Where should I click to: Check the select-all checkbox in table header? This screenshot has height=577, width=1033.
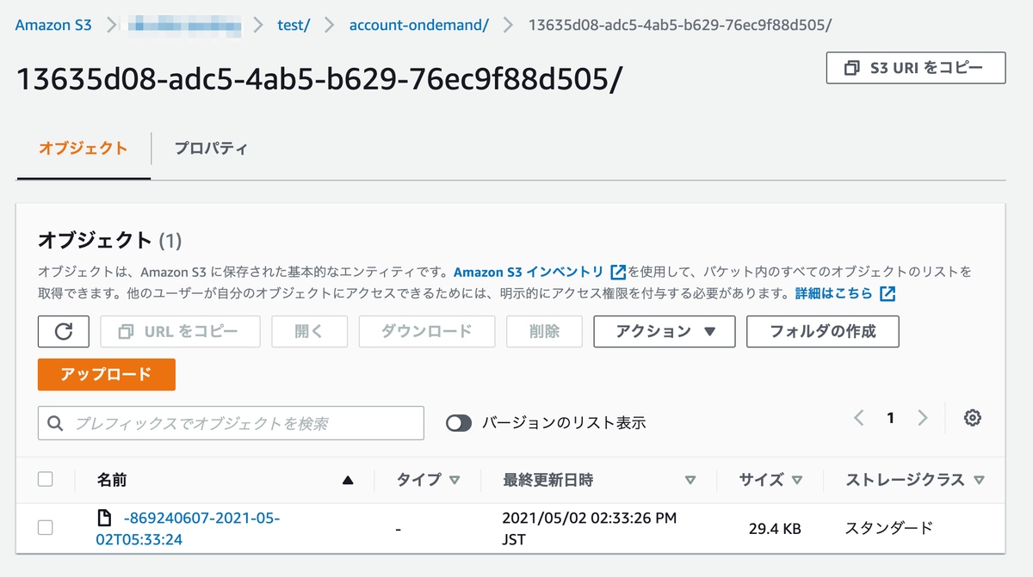click(x=46, y=480)
